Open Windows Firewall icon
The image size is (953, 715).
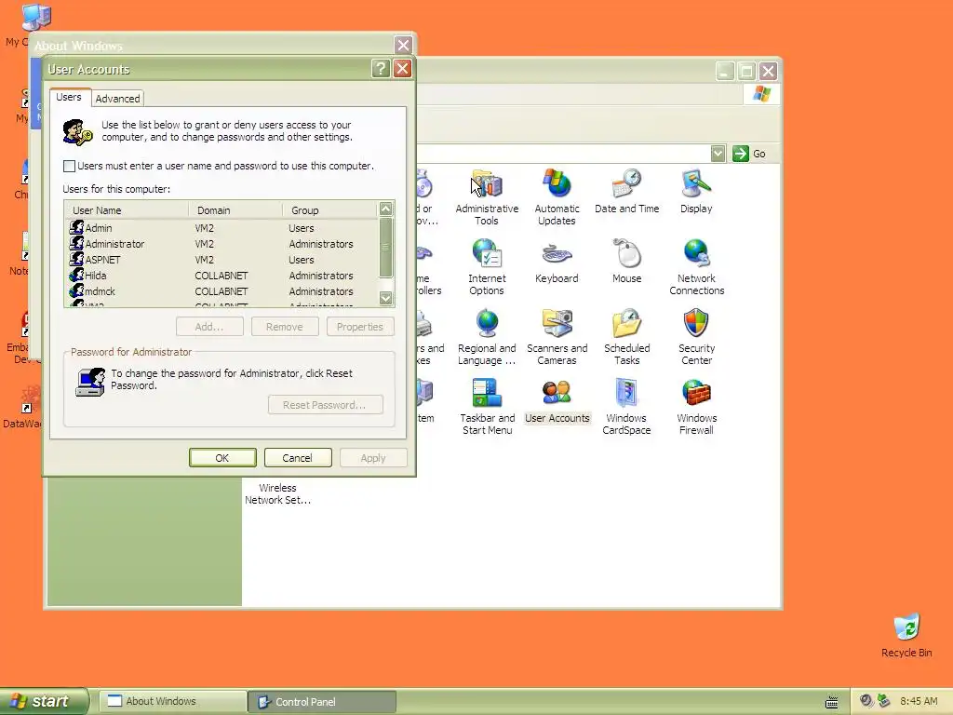(696, 406)
